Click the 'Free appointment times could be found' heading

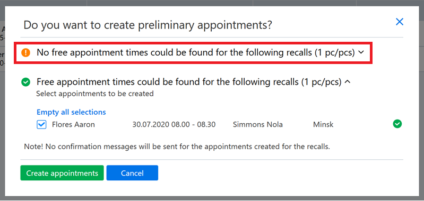click(189, 81)
